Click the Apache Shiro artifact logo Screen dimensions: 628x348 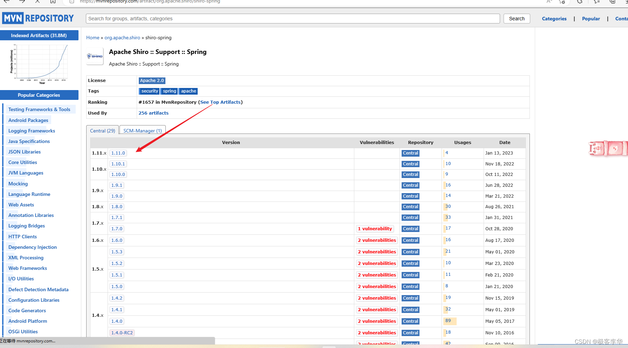click(x=95, y=56)
